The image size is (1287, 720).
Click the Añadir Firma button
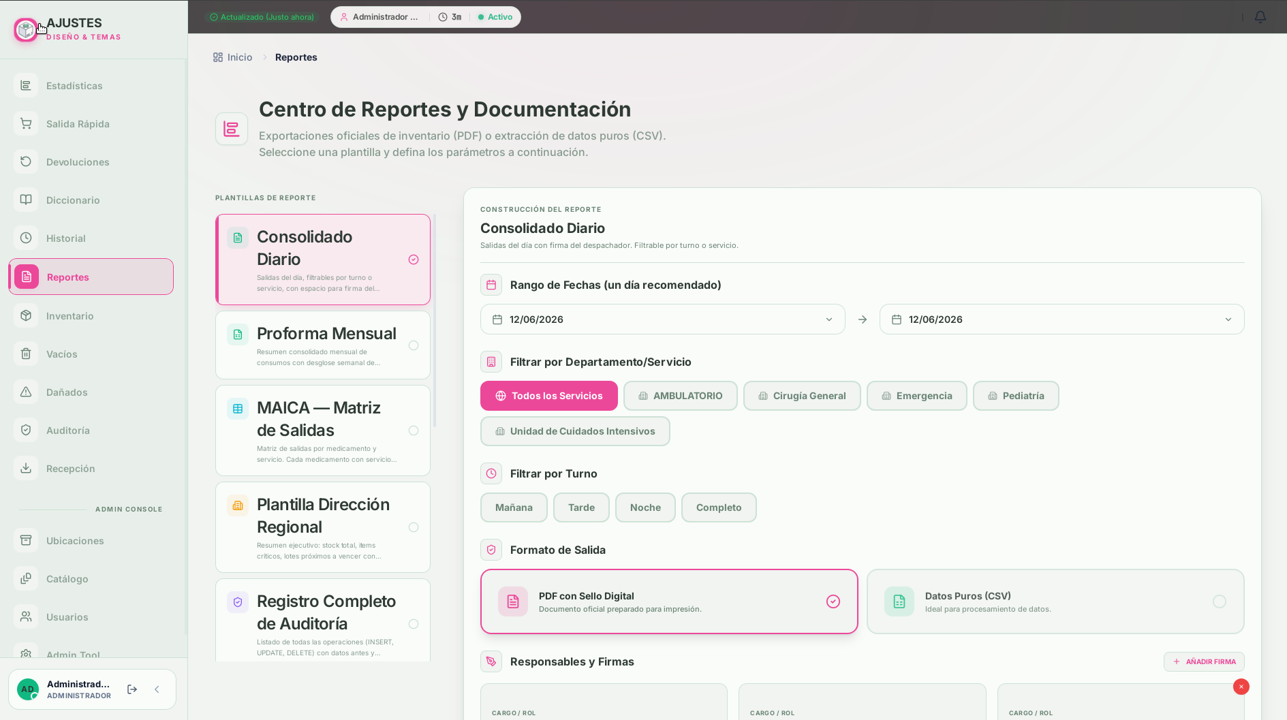(1204, 661)
